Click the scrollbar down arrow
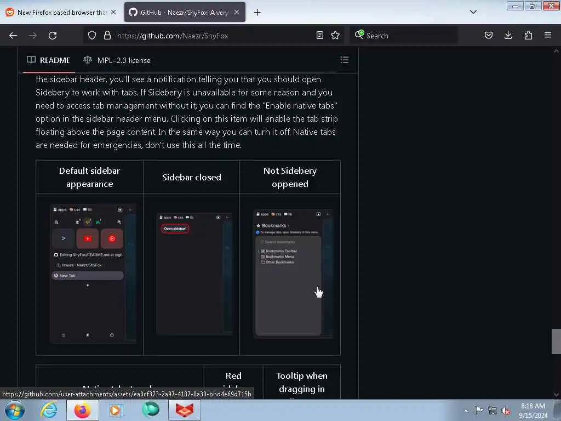Viewport: 561px width, 421px height. (x=556, y=395)
